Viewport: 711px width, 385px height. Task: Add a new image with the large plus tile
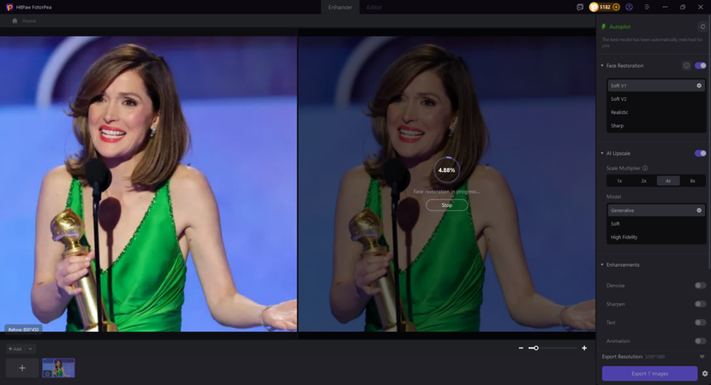coord(22,368)
